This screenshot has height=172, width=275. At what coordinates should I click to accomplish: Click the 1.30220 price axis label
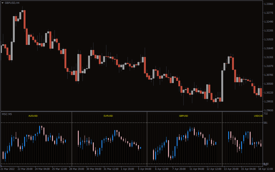pyautogui.click(x=269, y=93)
